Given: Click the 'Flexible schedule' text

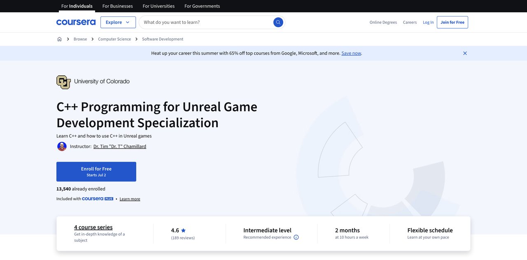Looking at the screenshot, I should (x=430, y=230).
